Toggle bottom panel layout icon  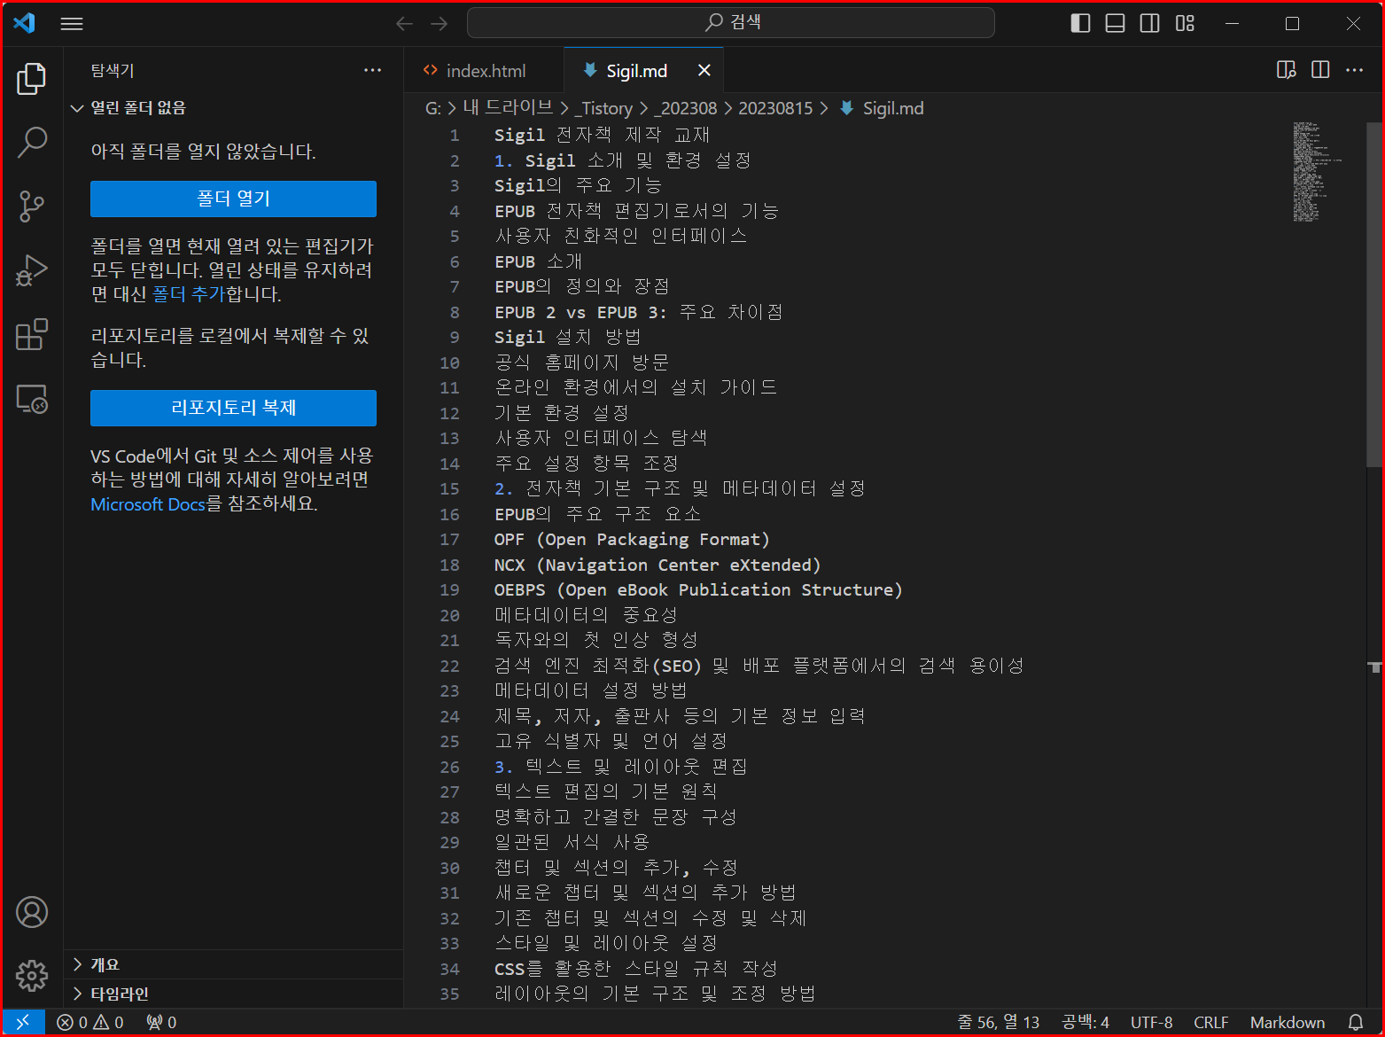point(1115,24)
